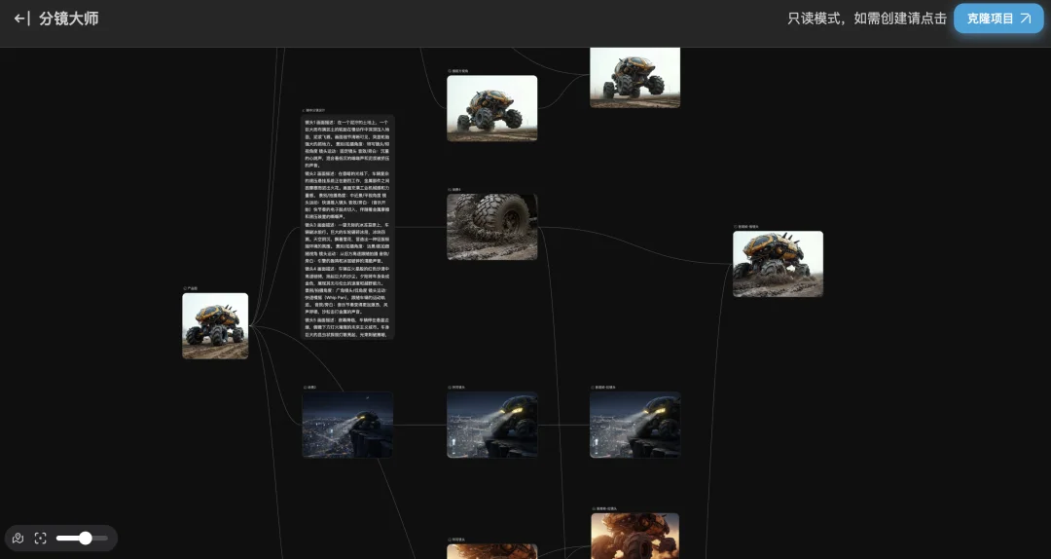Viewport: 1051px width, 559px height.
Task: Open the rightmost night city headlight image
Action: [x=634, y=425]
